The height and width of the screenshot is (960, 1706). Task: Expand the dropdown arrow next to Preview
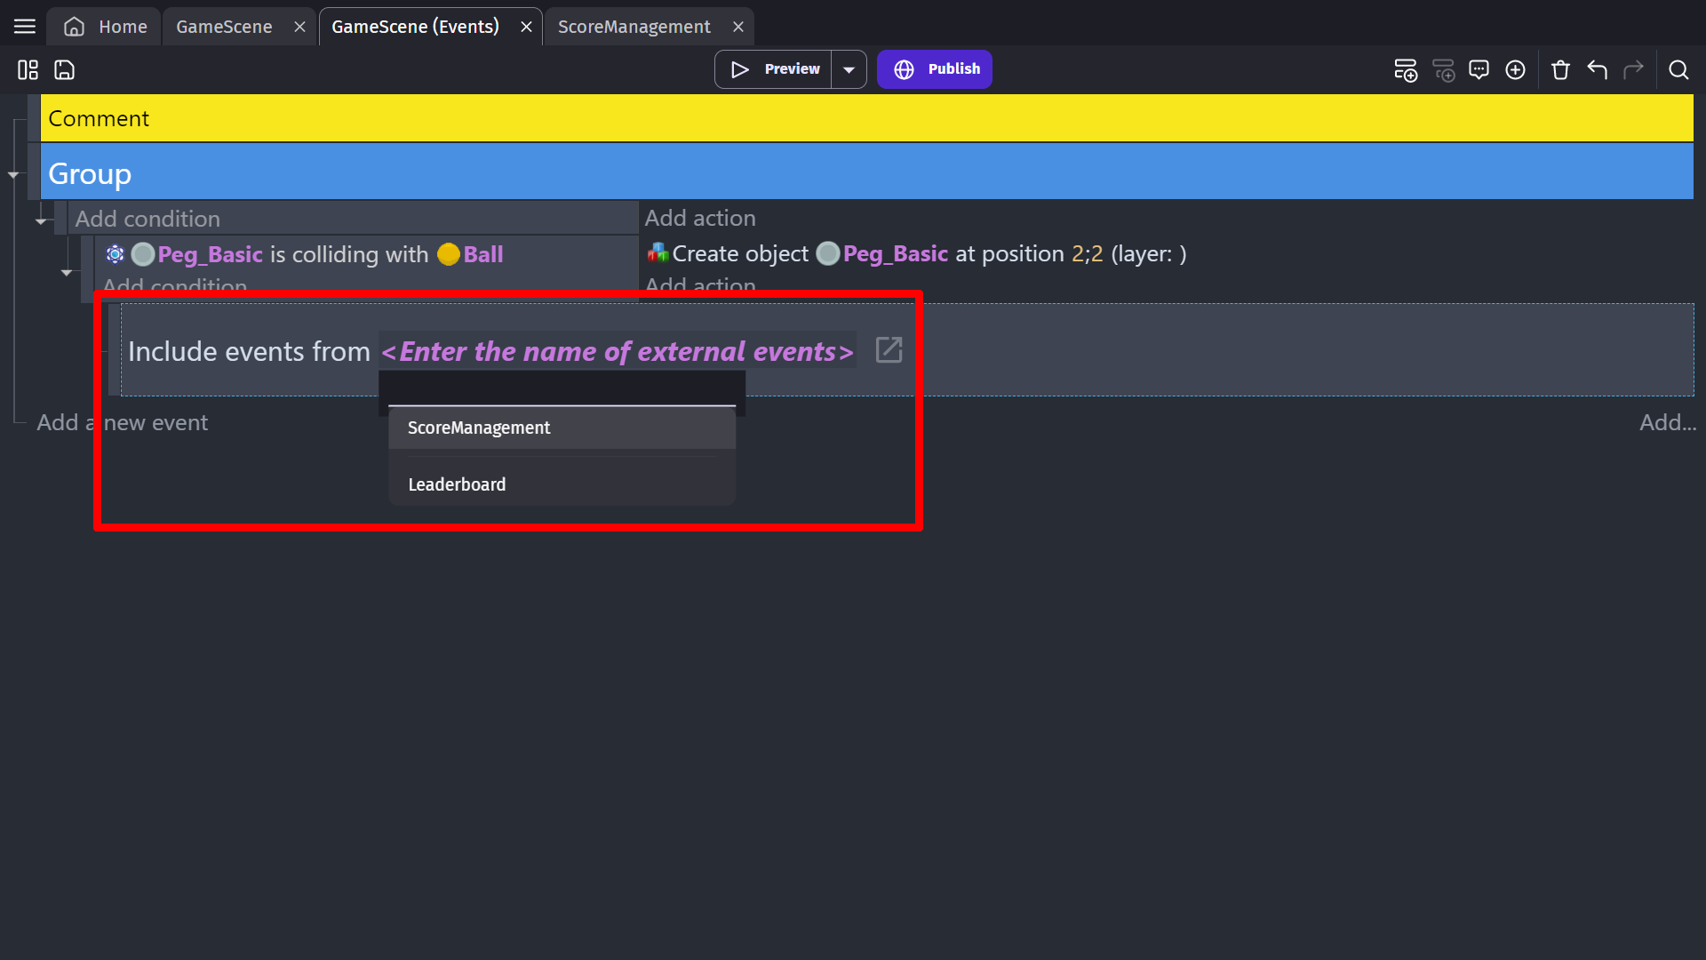tap(850, 69)
